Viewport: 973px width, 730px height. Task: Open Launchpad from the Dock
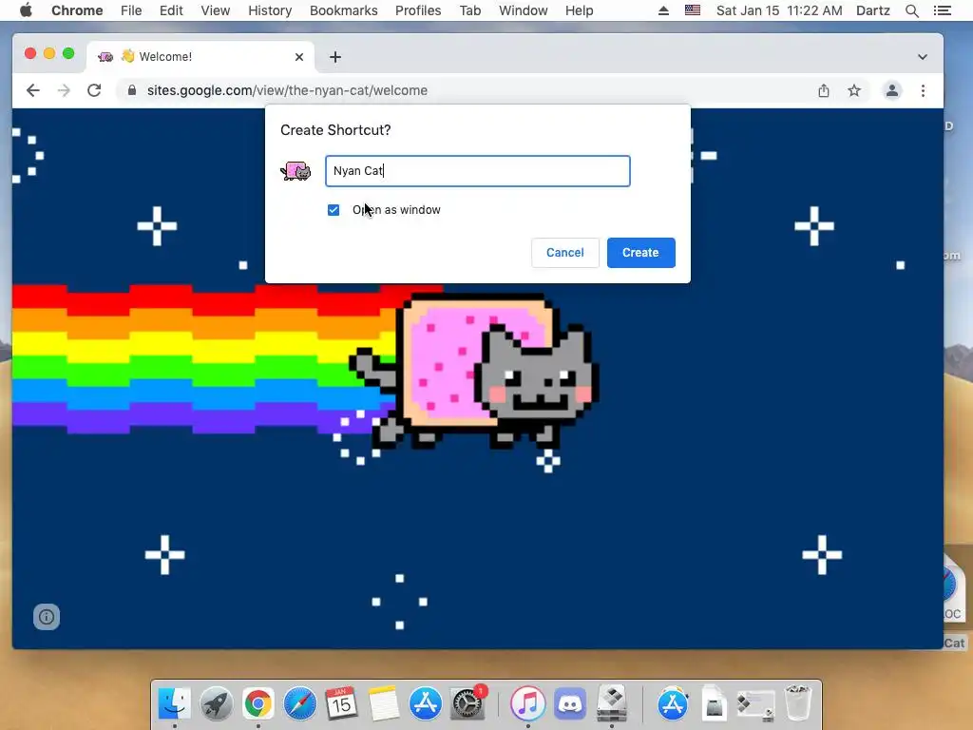coord(216,703)
